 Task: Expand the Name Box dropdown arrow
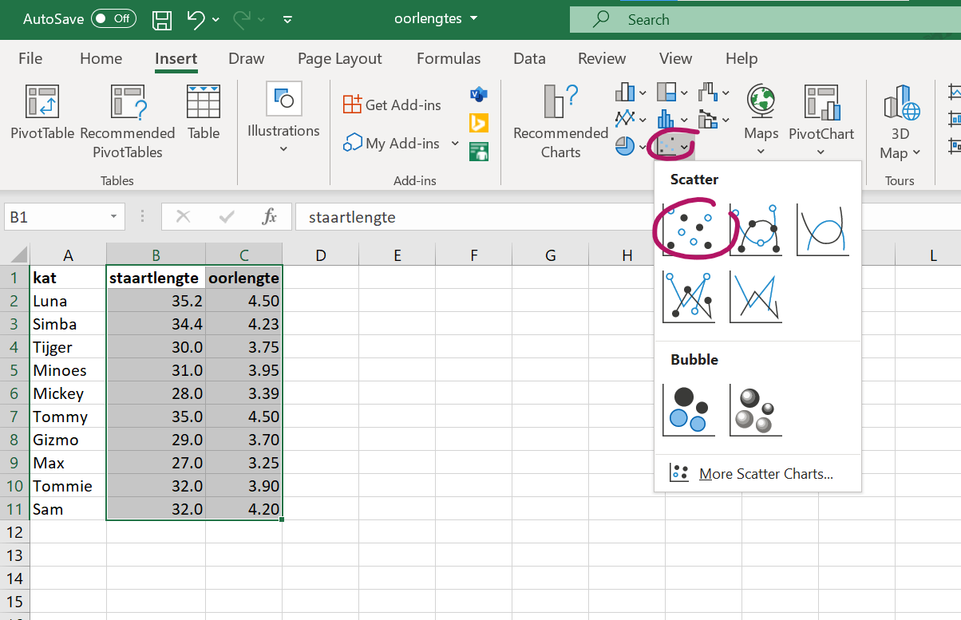coord(114,217)
